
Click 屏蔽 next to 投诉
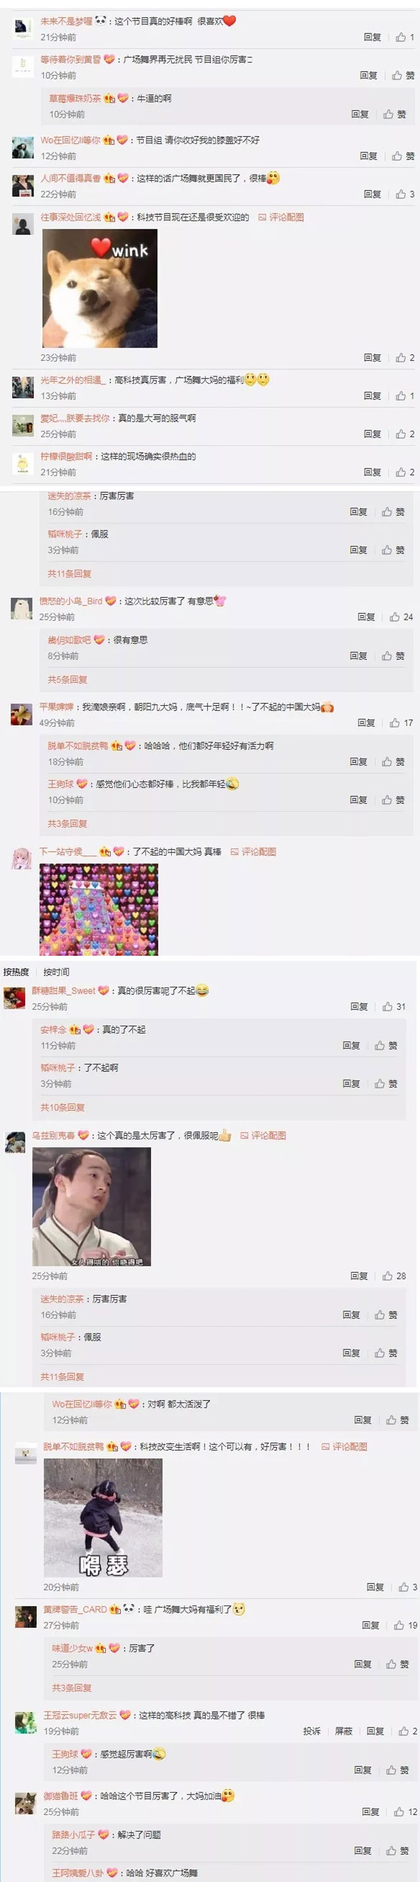click(343, 1731)
